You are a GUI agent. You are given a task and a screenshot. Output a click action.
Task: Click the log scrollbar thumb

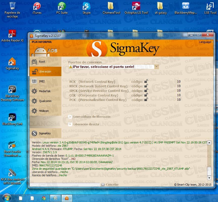click(x=209, y=171)
